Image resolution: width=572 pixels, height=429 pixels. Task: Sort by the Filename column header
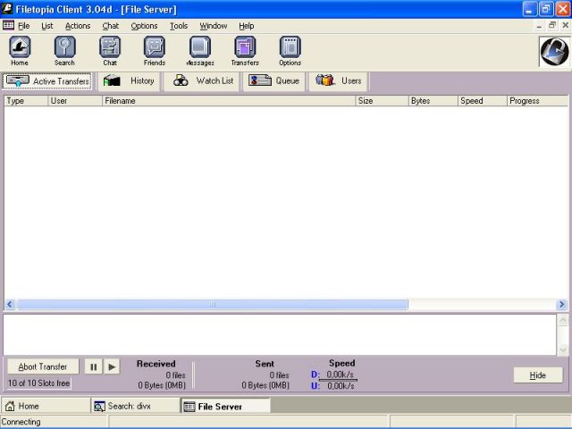click(229, 101)
